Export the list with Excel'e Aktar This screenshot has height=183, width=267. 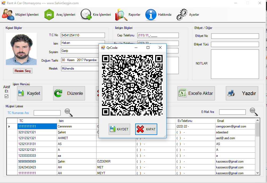point(196,93)
